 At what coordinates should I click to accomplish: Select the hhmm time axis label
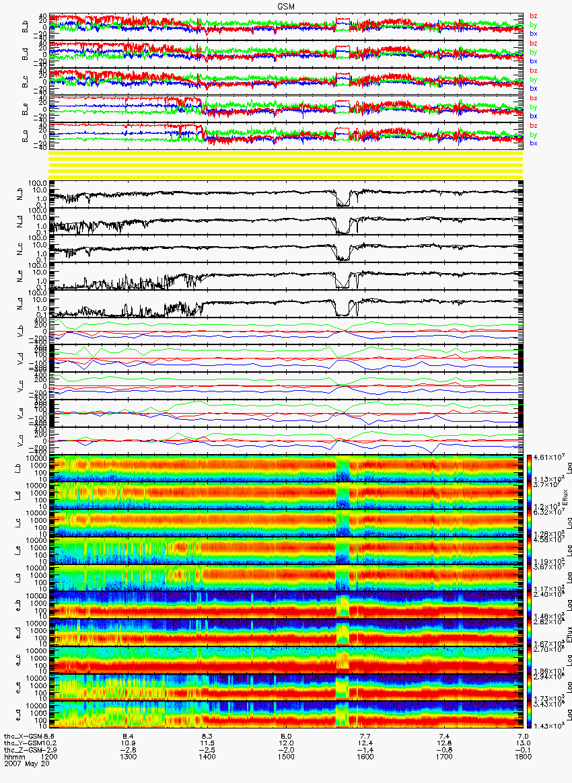coord(14,757)
